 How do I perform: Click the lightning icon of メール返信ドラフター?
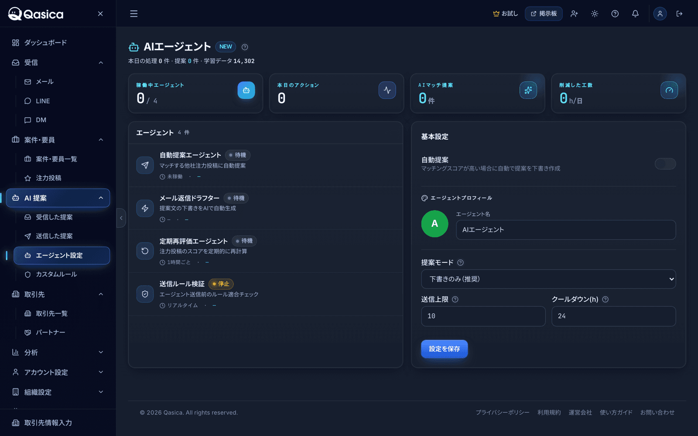(x=145, y=208)
